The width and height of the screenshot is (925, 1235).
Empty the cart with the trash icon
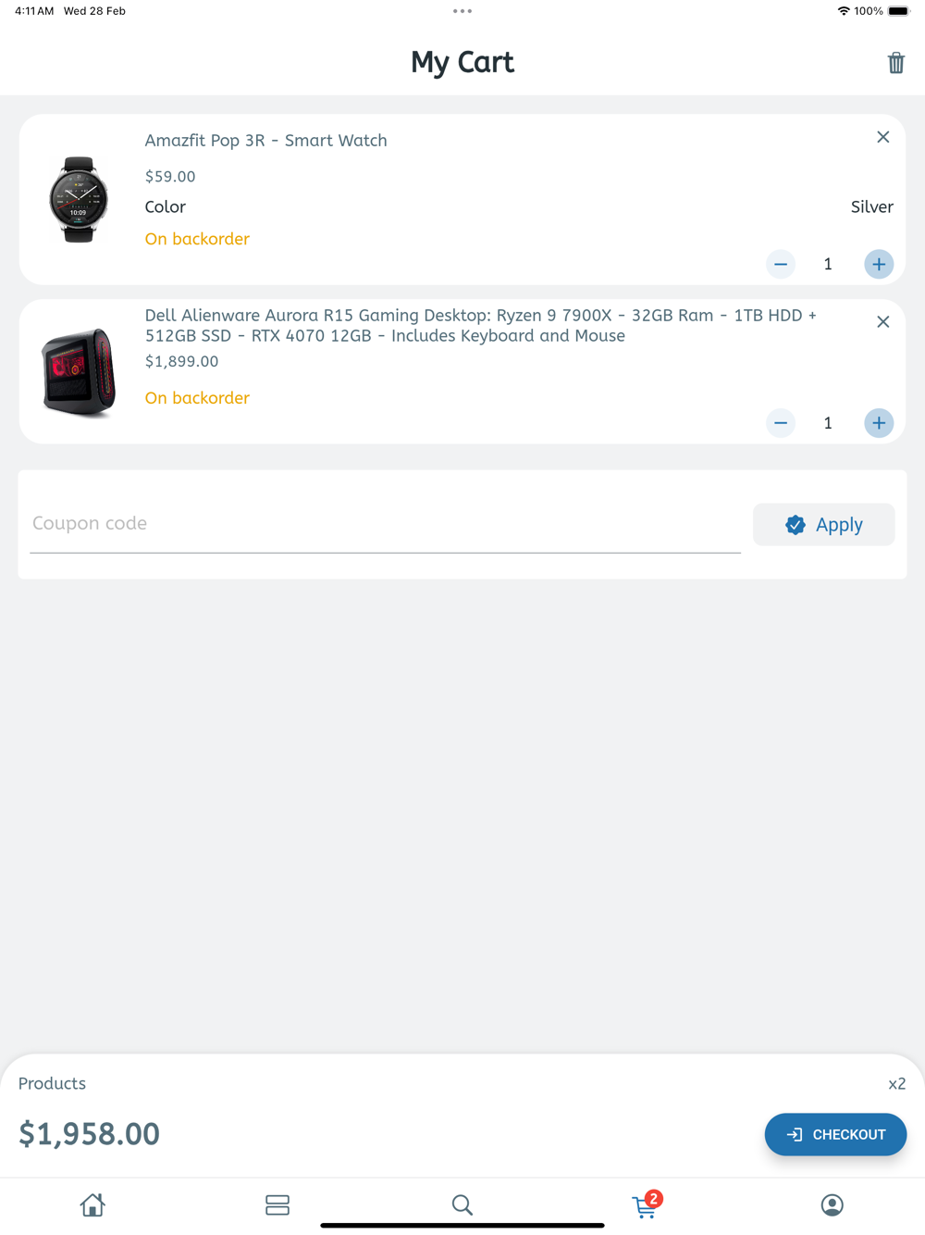click(x=895, y=63)
